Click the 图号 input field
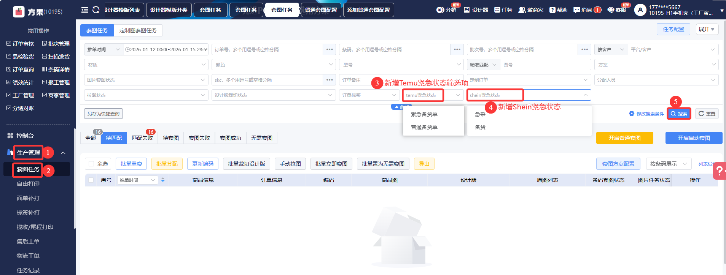The image size is (726, 275). pyautogui.click(x=546, y=65)
